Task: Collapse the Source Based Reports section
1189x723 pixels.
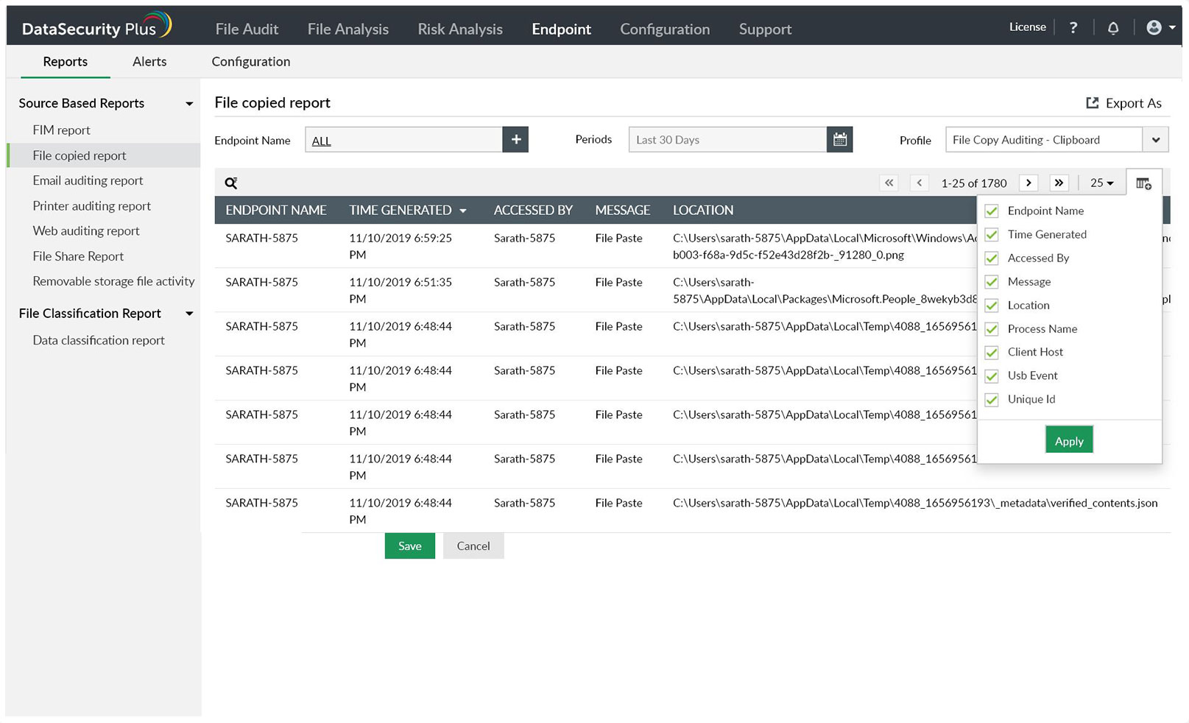Action: coord(189,104)
